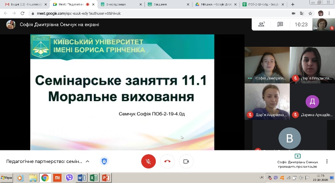Click your own self-view thumbnail
Screen dimensions: 335x183
pos(323,24)
